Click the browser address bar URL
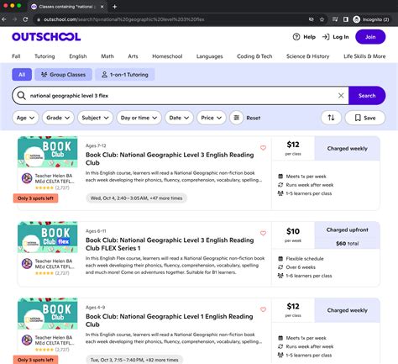 [x=123, y=19]
